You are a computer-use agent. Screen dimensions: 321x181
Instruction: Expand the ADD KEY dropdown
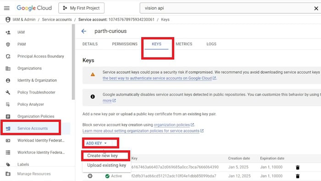[96, 143]
